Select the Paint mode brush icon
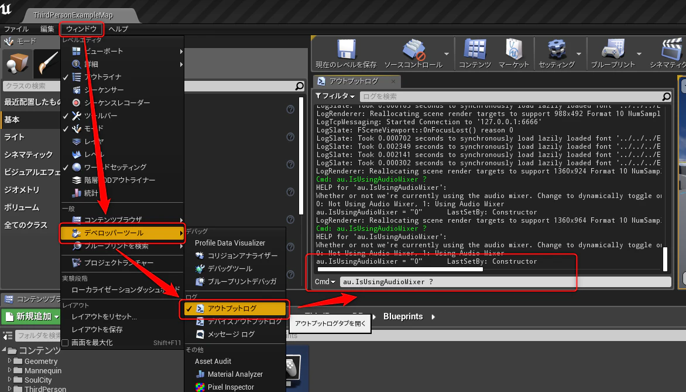The width and height of the screenshot is (686, 392). point(47,63)
